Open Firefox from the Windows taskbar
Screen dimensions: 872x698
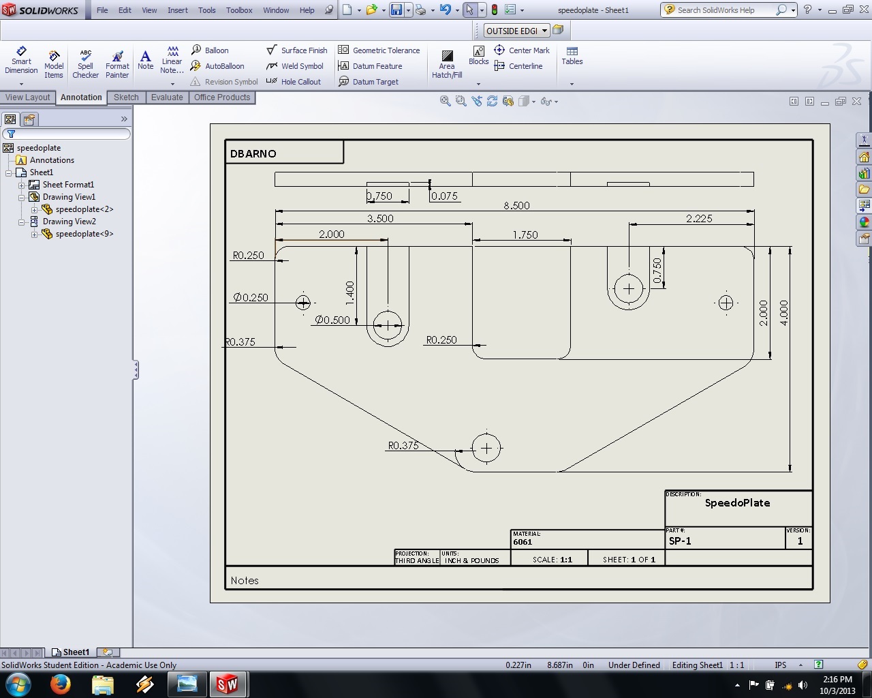click(60, 684)
